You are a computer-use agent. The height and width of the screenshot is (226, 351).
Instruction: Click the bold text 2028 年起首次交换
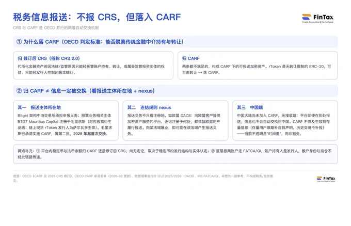tap(91, 134)
